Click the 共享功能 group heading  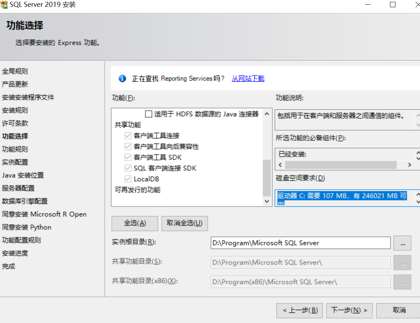tap(128, 125)
